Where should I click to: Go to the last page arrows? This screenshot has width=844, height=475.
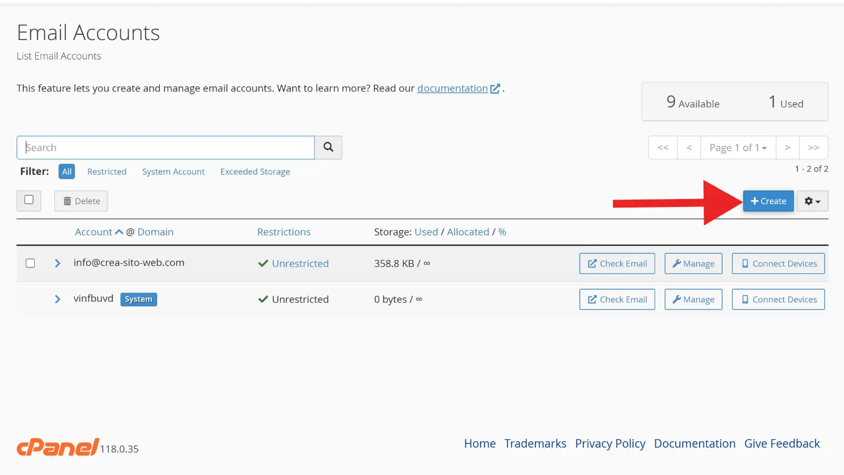813,148
